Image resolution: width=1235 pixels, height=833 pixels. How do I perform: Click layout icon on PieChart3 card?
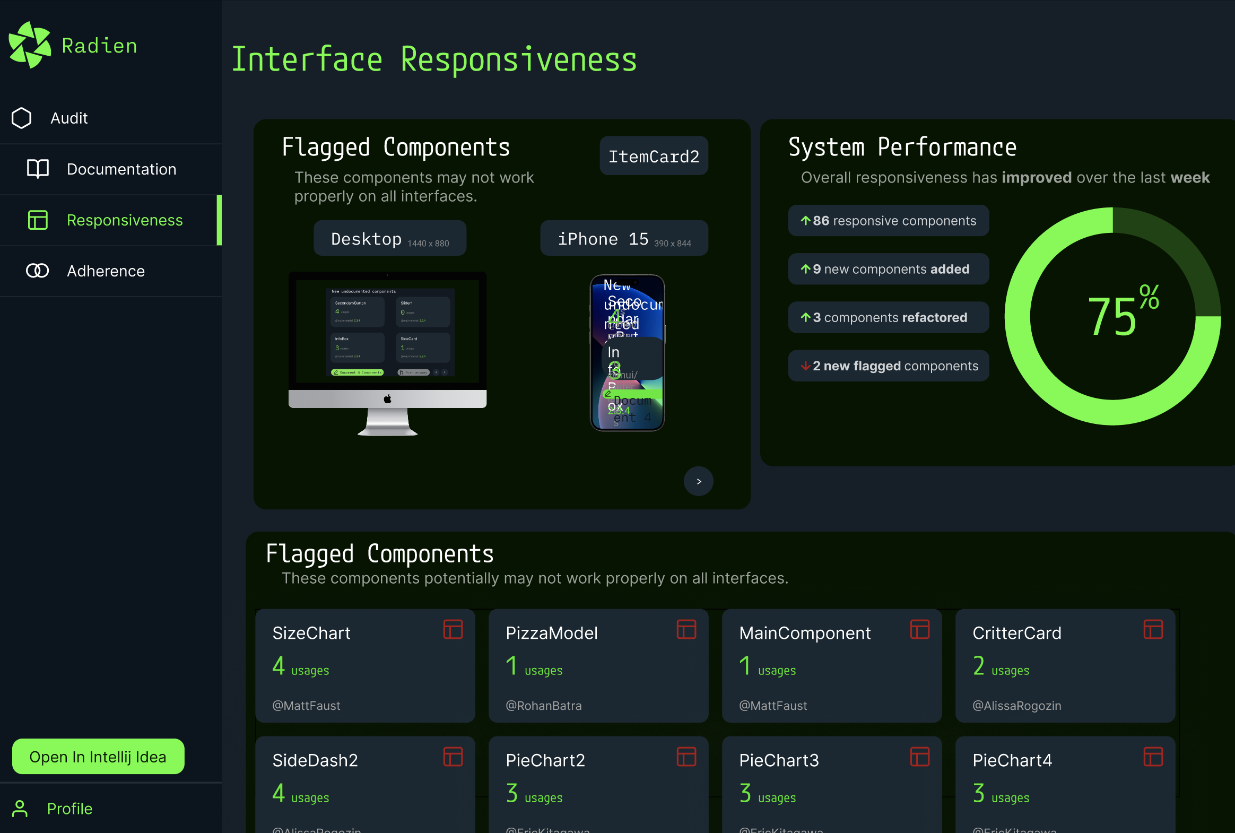919,757
